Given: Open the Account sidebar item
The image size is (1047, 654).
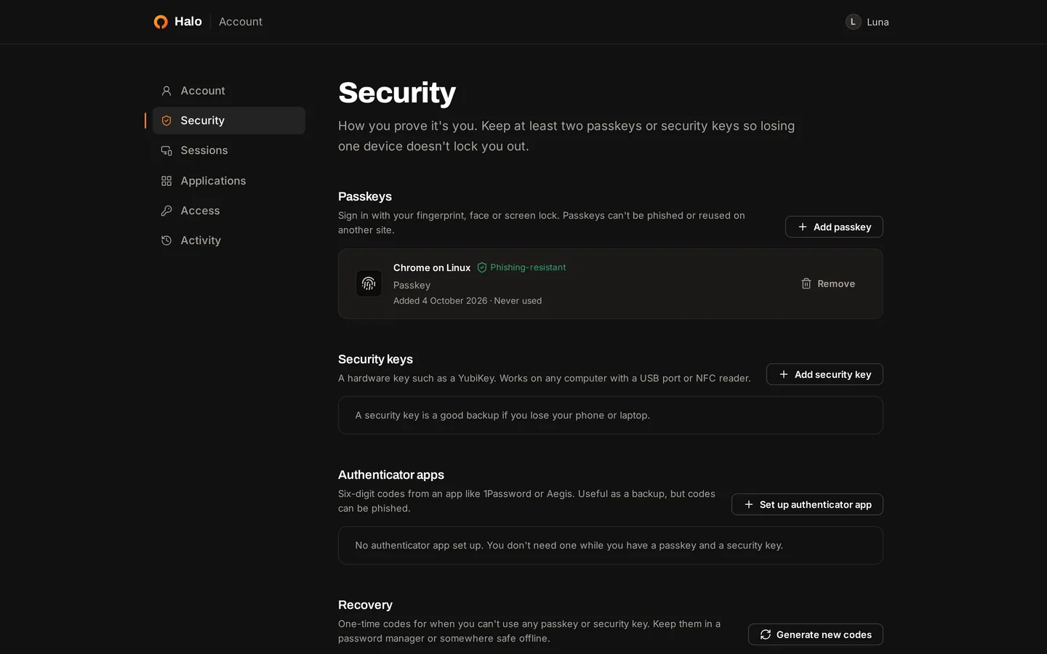Looking at the screenshot, I should click(229, 91).
